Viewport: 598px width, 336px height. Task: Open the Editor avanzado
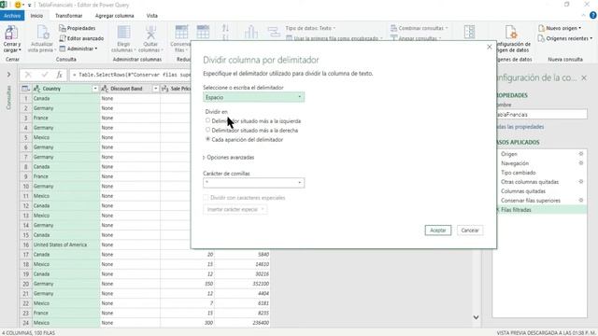tap(81, 38)
